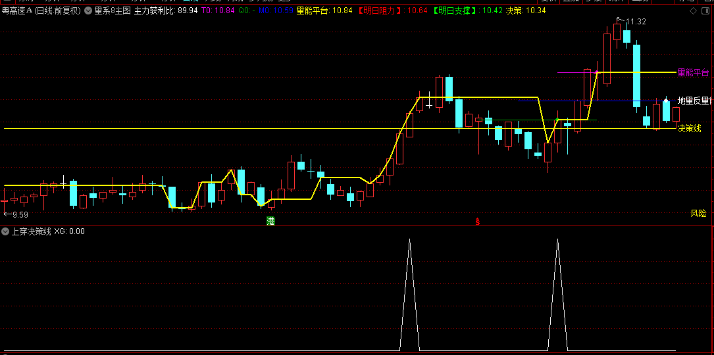Click the 量能平台: 10.84 readout in header
The width and height of the screenshot is (714, 355).
324,11
